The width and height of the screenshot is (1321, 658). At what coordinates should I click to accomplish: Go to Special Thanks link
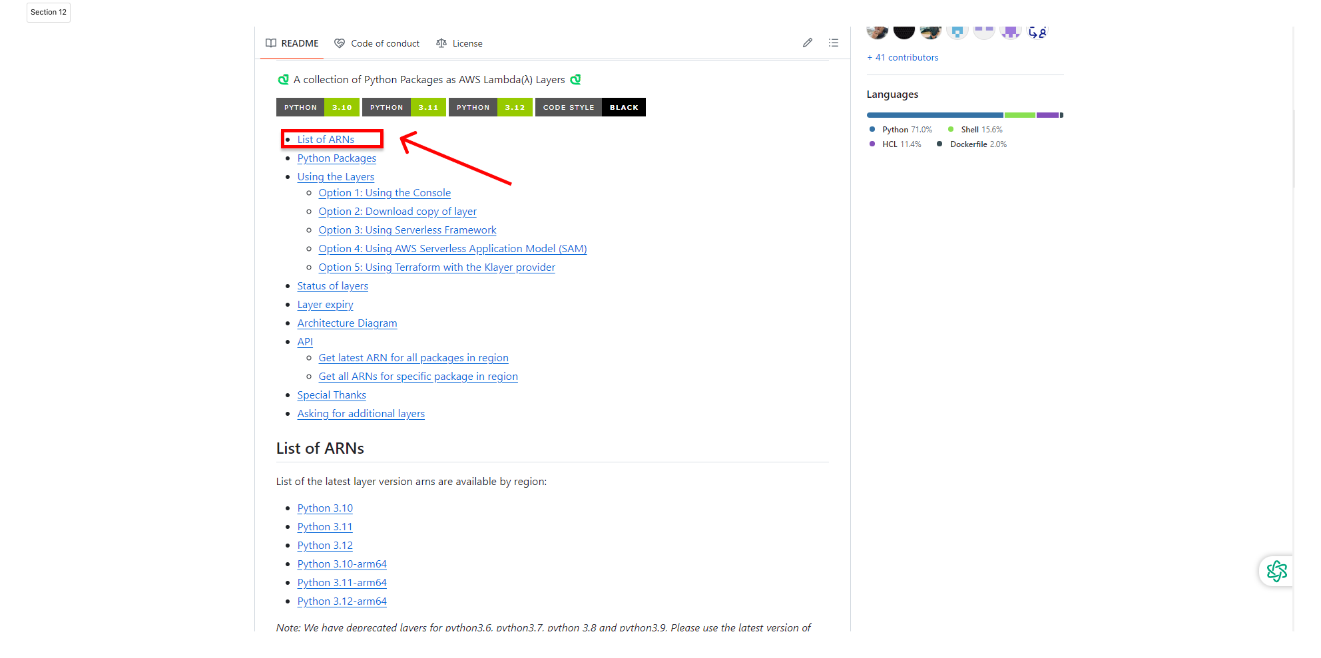coord(332,395)
